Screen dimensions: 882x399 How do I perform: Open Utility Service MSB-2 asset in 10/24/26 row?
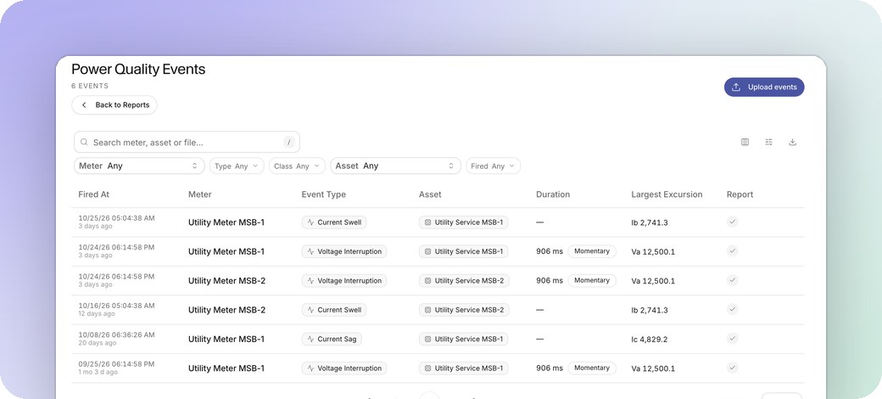[x=464, y=281]
